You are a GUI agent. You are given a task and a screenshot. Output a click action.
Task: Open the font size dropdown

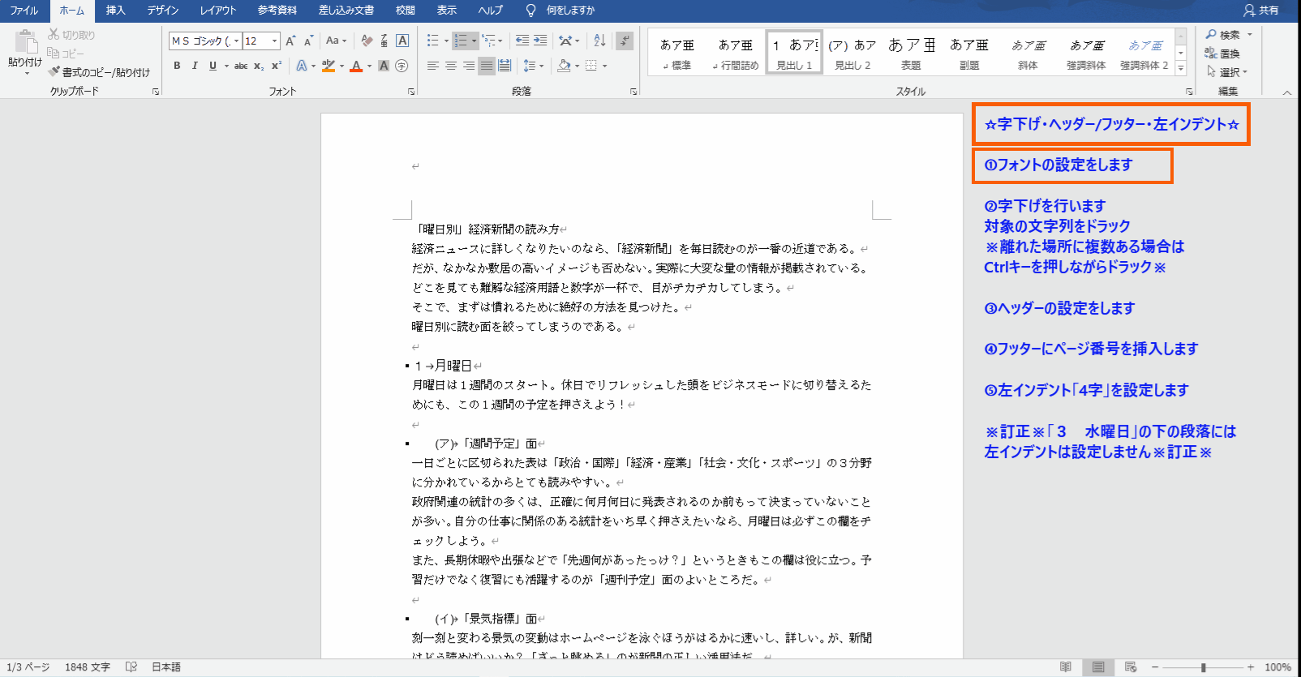pos(275,41)
